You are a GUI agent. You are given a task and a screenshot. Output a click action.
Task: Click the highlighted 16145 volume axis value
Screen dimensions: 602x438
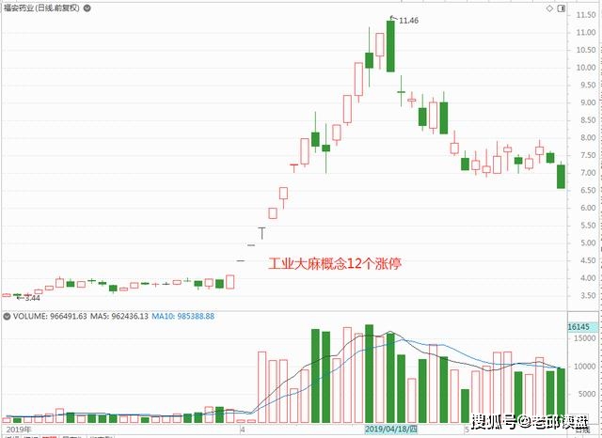click(578, 327)
